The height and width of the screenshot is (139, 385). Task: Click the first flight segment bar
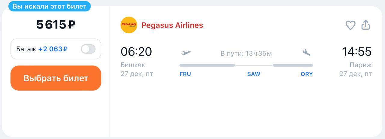tap(207, 65)
